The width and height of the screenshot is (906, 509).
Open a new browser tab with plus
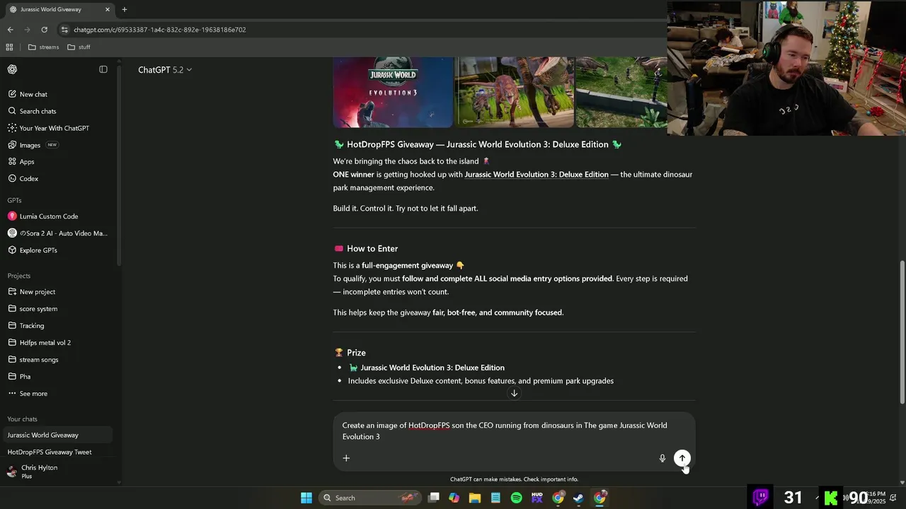[x=125, y=9]
